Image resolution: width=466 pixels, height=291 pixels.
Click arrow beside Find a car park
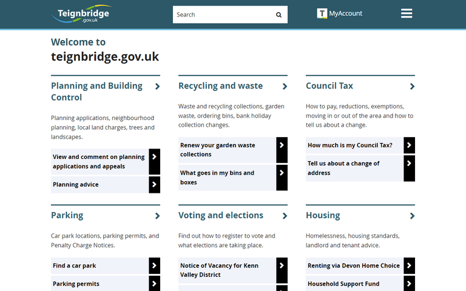point(154,266)
